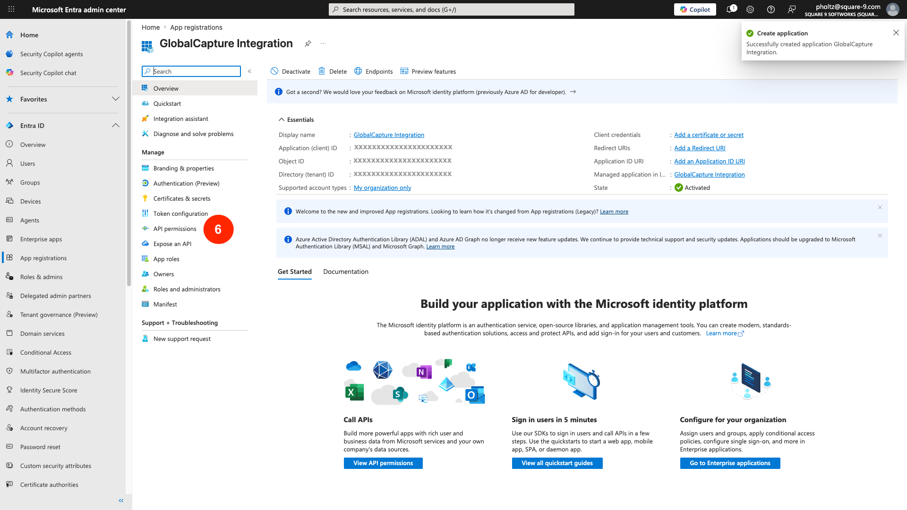Click Go to Enterprise applications button
The width and height of the screenshot is (907, 510).
point(730,463)
